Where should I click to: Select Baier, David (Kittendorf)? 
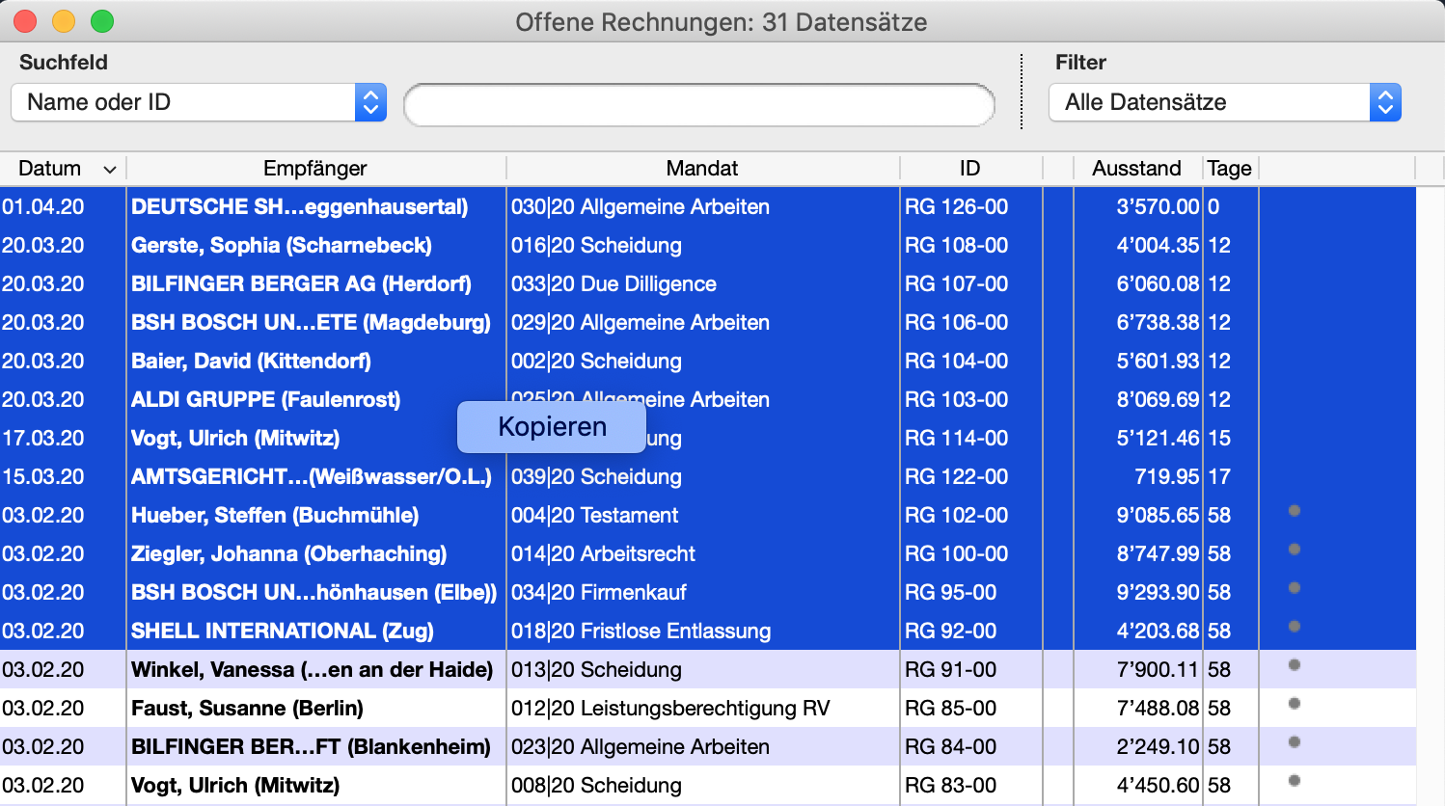click(x=251, y=362)
